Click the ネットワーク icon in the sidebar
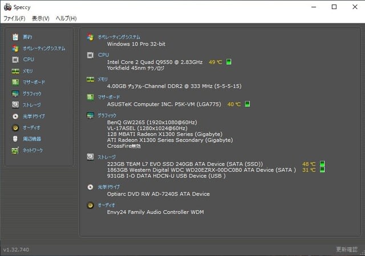This screenshot has height=256, width=365. coord(15,151)
